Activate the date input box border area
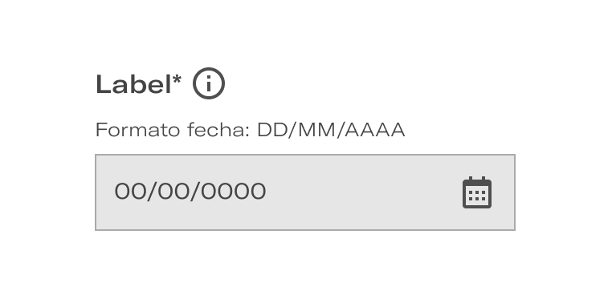Image resolution: width=612 pixels, height=295 pixels. [x=305, y=192]
